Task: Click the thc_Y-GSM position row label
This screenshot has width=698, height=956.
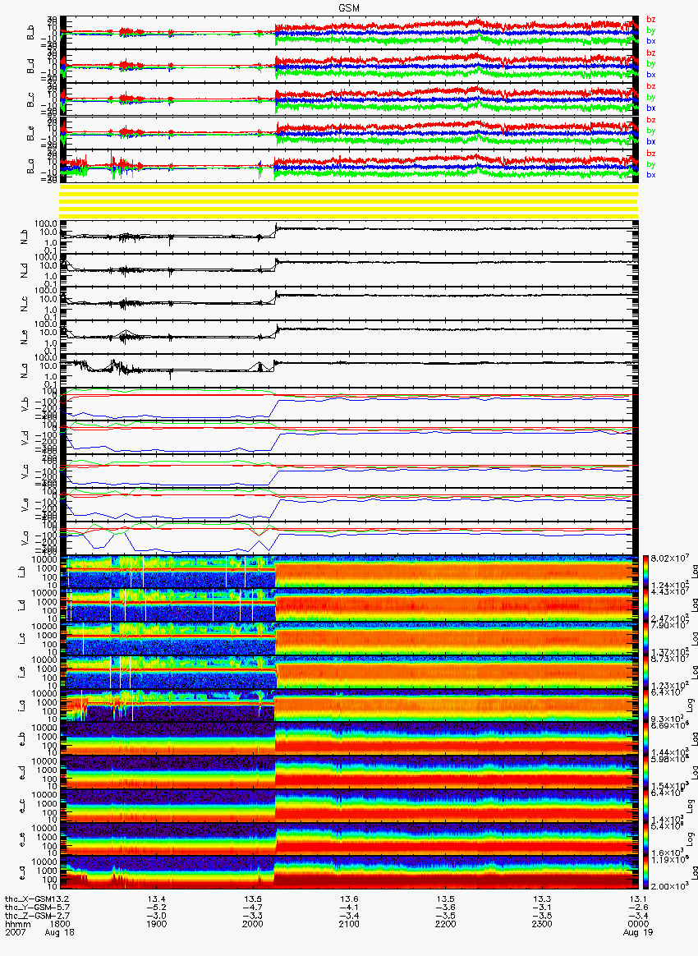Action: [x=27, y=908]
